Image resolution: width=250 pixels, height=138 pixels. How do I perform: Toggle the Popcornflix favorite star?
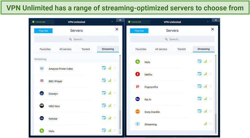(x=211, y=86)
